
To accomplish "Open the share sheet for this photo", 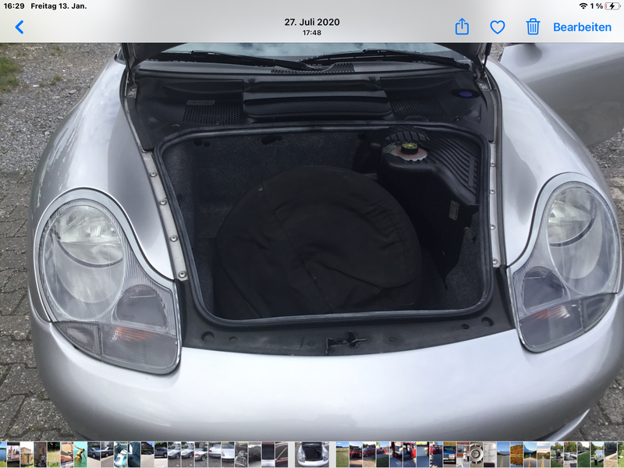I will click(462, 27).
